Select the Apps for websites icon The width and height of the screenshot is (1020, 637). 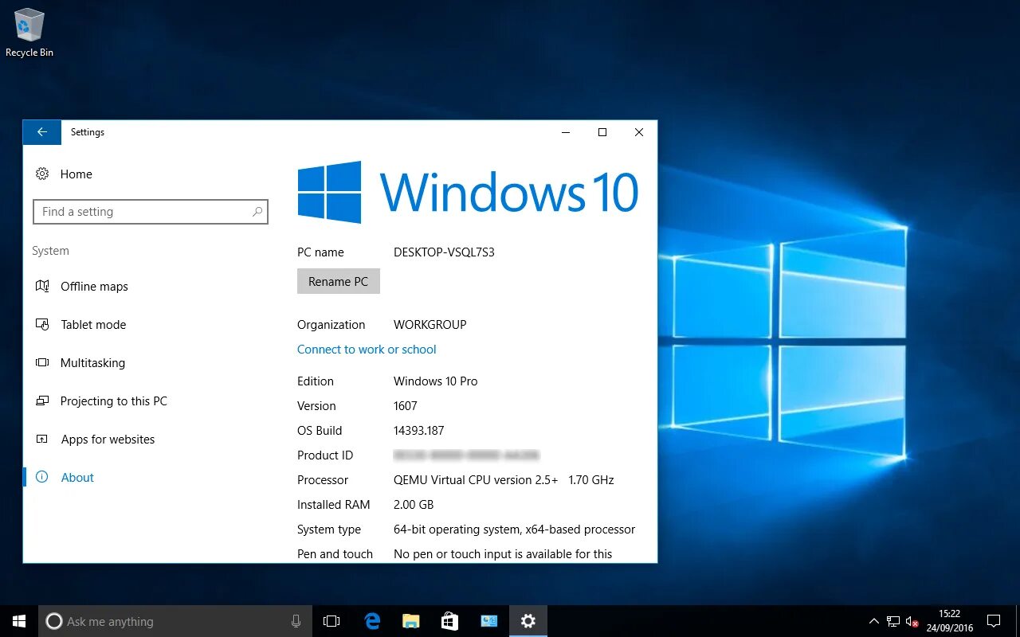point(42,439)
